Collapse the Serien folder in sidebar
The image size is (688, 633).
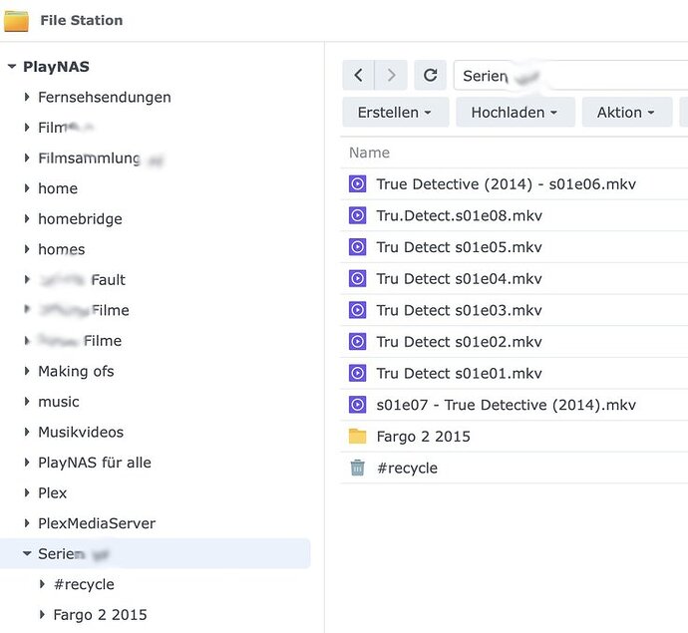(28, 554)
